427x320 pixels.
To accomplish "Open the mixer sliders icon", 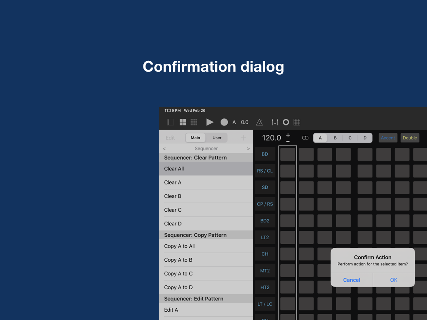I will click(x=275, y=122).
